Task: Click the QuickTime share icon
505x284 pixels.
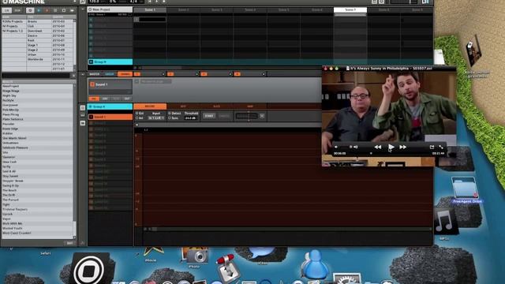Action: tap(432, 148)
